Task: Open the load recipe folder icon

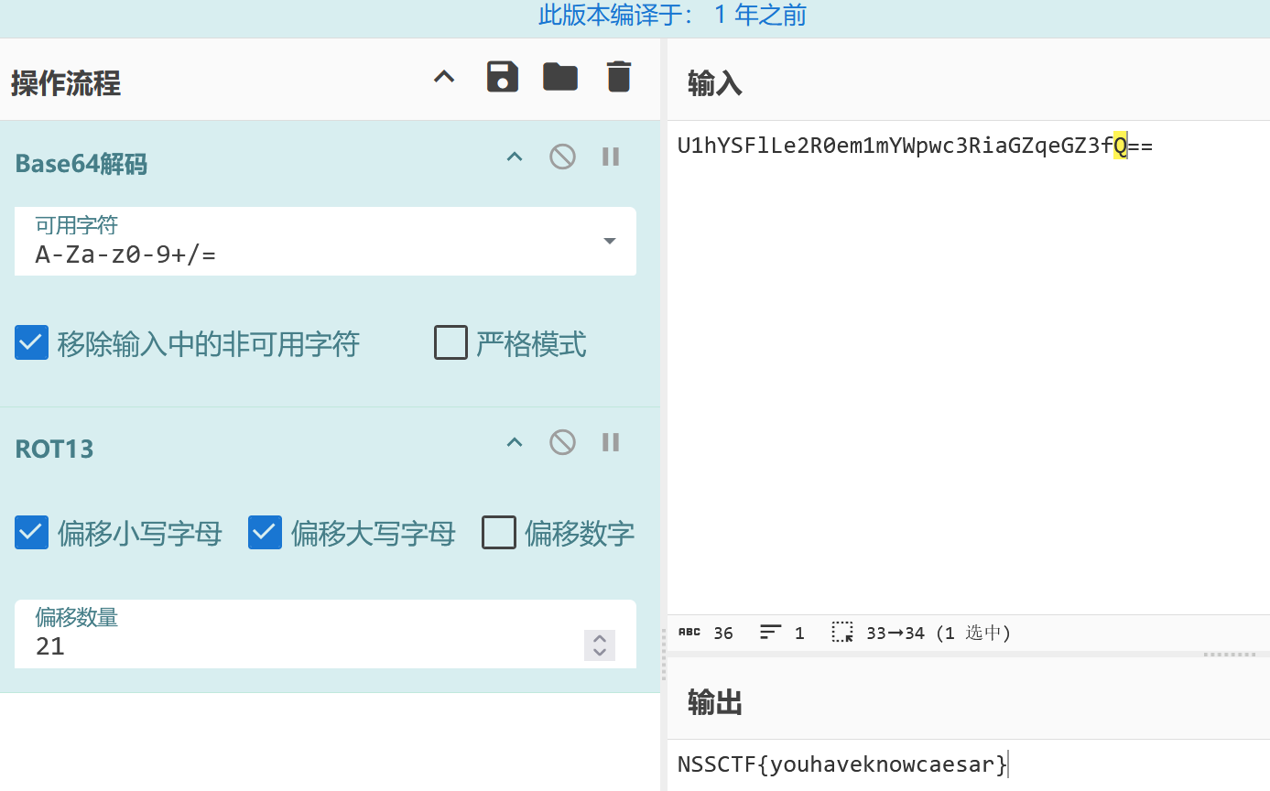Action: pos(560,77)
